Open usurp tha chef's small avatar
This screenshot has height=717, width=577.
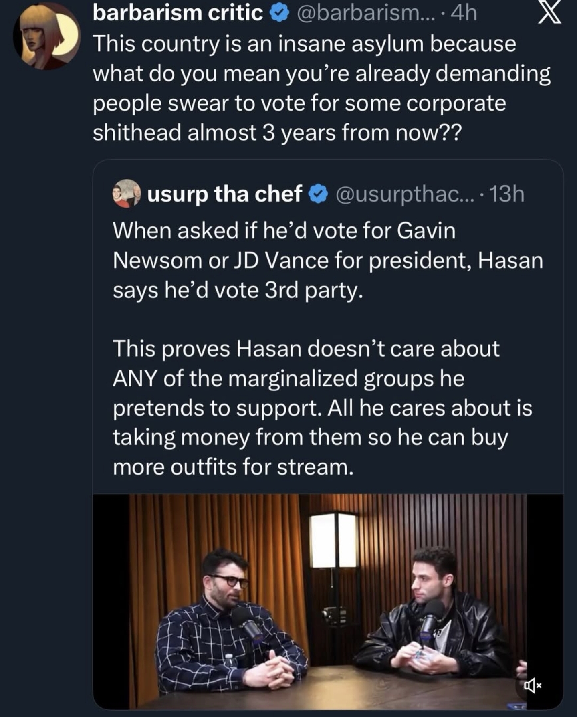(127, 194)
